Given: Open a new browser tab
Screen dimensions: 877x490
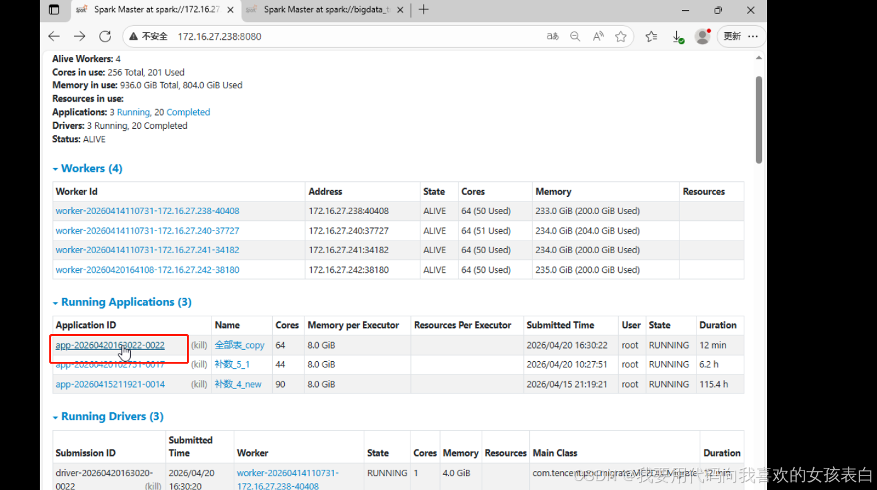Looking at the screenshot, I should (424, 9).
